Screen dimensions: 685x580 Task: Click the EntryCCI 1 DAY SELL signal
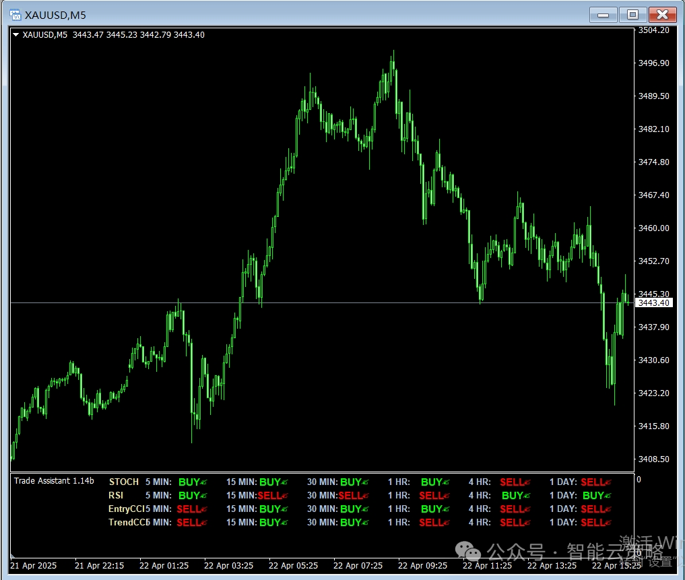point(596,509)
